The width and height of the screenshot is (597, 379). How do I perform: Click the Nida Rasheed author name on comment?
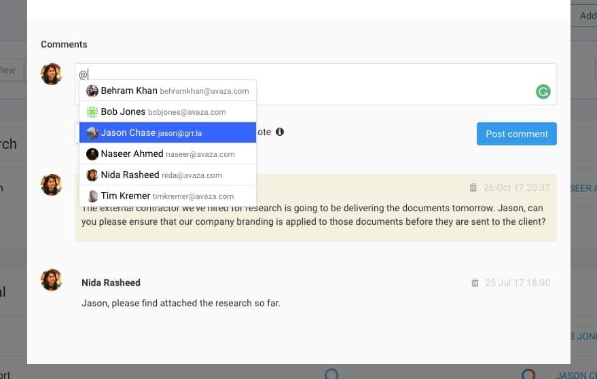(x=111, y=283)
